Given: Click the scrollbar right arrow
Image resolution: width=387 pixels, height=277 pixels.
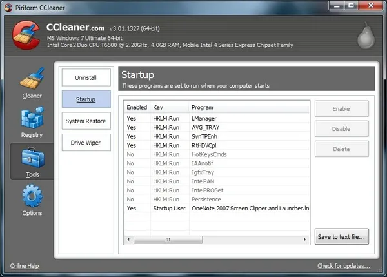Looking at the screenshot, I should pos(305,240).
